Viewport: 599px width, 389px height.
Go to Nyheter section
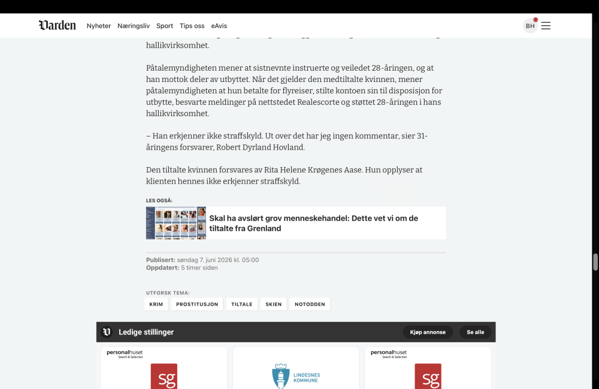point(99,26)
